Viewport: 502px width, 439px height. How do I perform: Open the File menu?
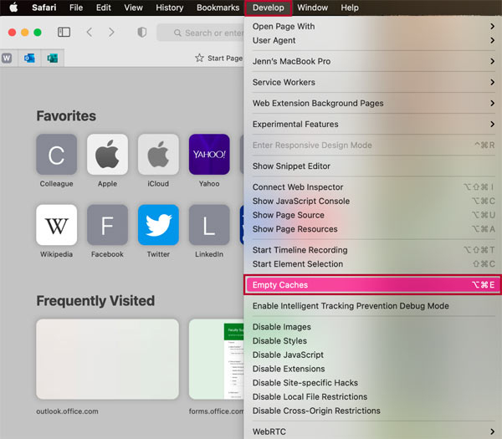76,8
